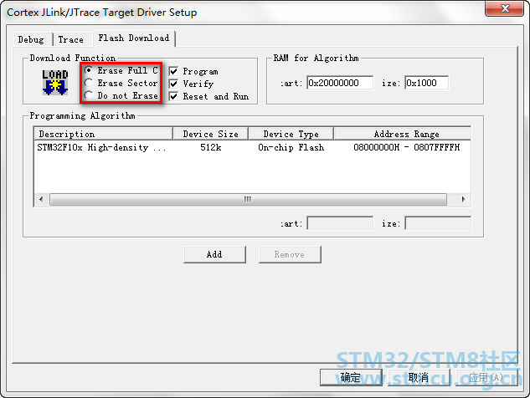
Task: Select the Erase Sector radio button
Action: (x=89, y=83)
